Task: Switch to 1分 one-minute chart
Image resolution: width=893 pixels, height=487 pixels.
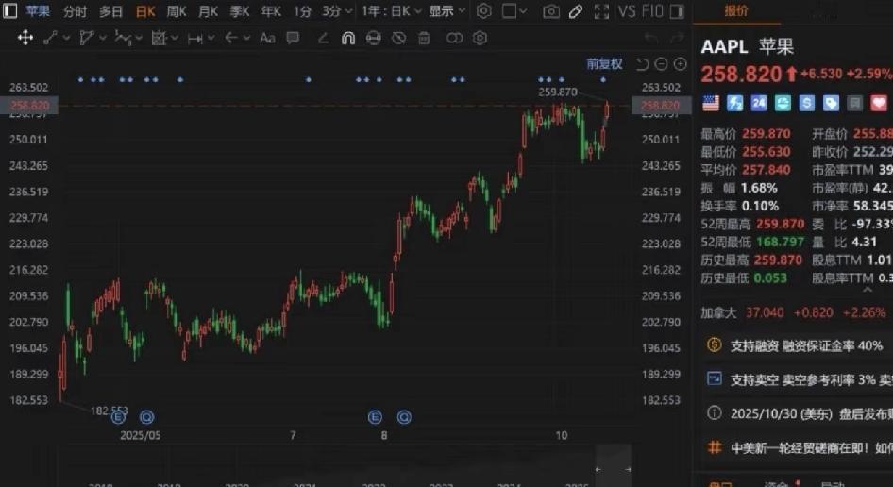Action: tap(302, 11)
